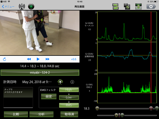Open the 分析 analysis view
The width and height of the screenshot is (159, 119).
(42, 114)
